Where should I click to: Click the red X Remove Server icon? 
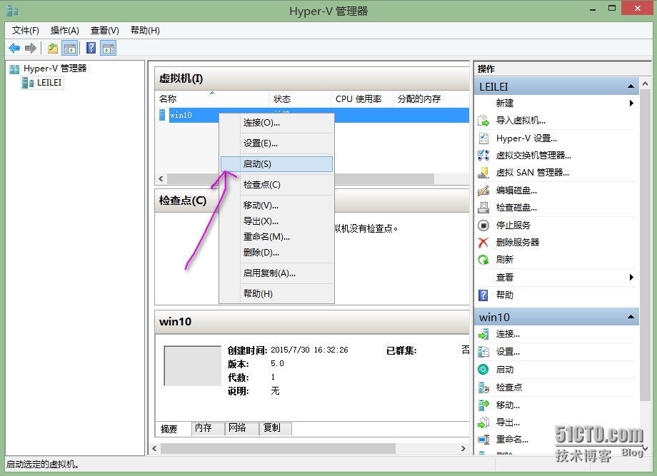(483, 243)
